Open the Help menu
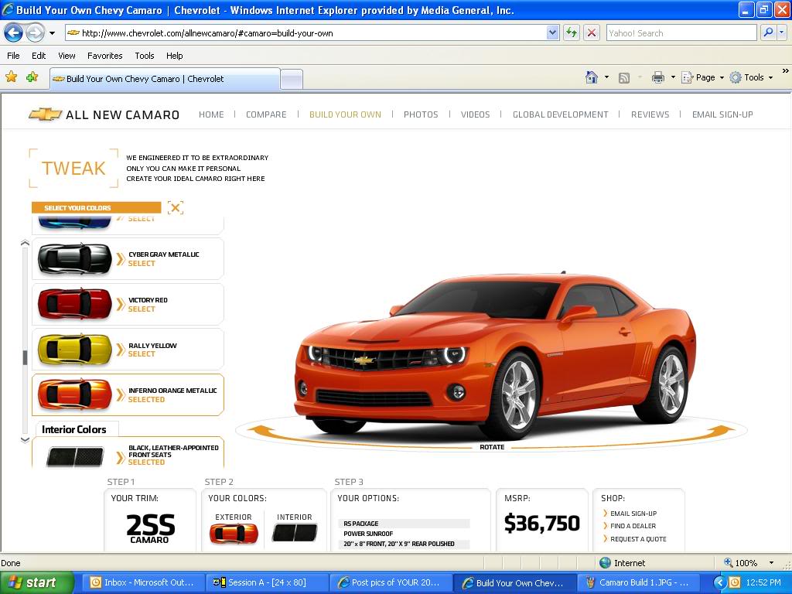The image size is (792, 594). pyautogui.click(x=175, y=56)
